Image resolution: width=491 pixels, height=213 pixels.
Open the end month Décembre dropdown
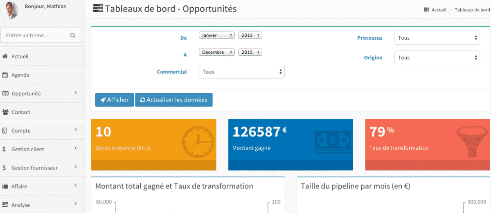click(217, 52)
